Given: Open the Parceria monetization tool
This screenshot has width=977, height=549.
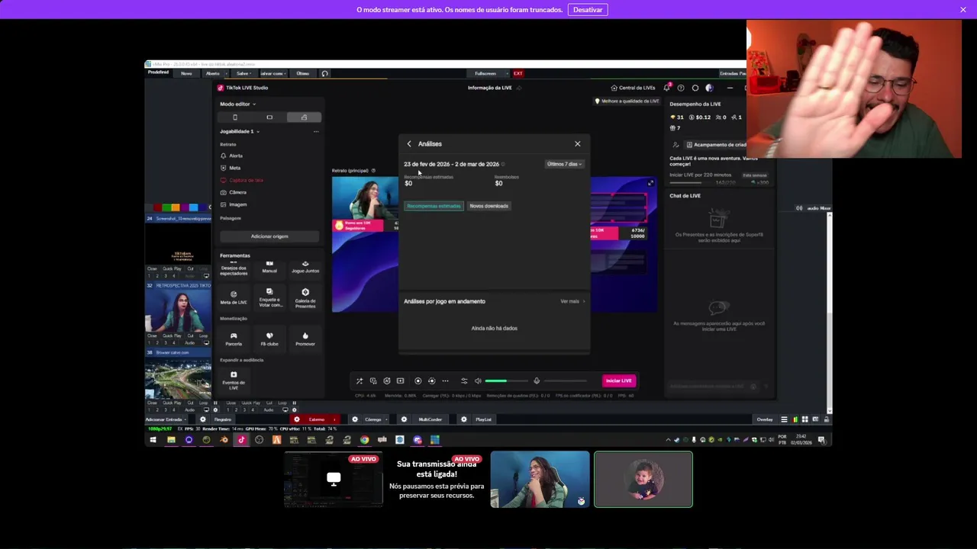Looking at the screenshot, I should click(234, 339).
